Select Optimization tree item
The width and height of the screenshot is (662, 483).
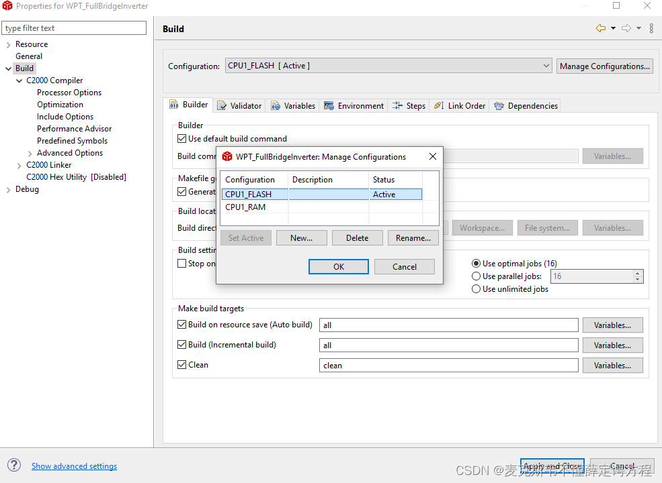60,105
